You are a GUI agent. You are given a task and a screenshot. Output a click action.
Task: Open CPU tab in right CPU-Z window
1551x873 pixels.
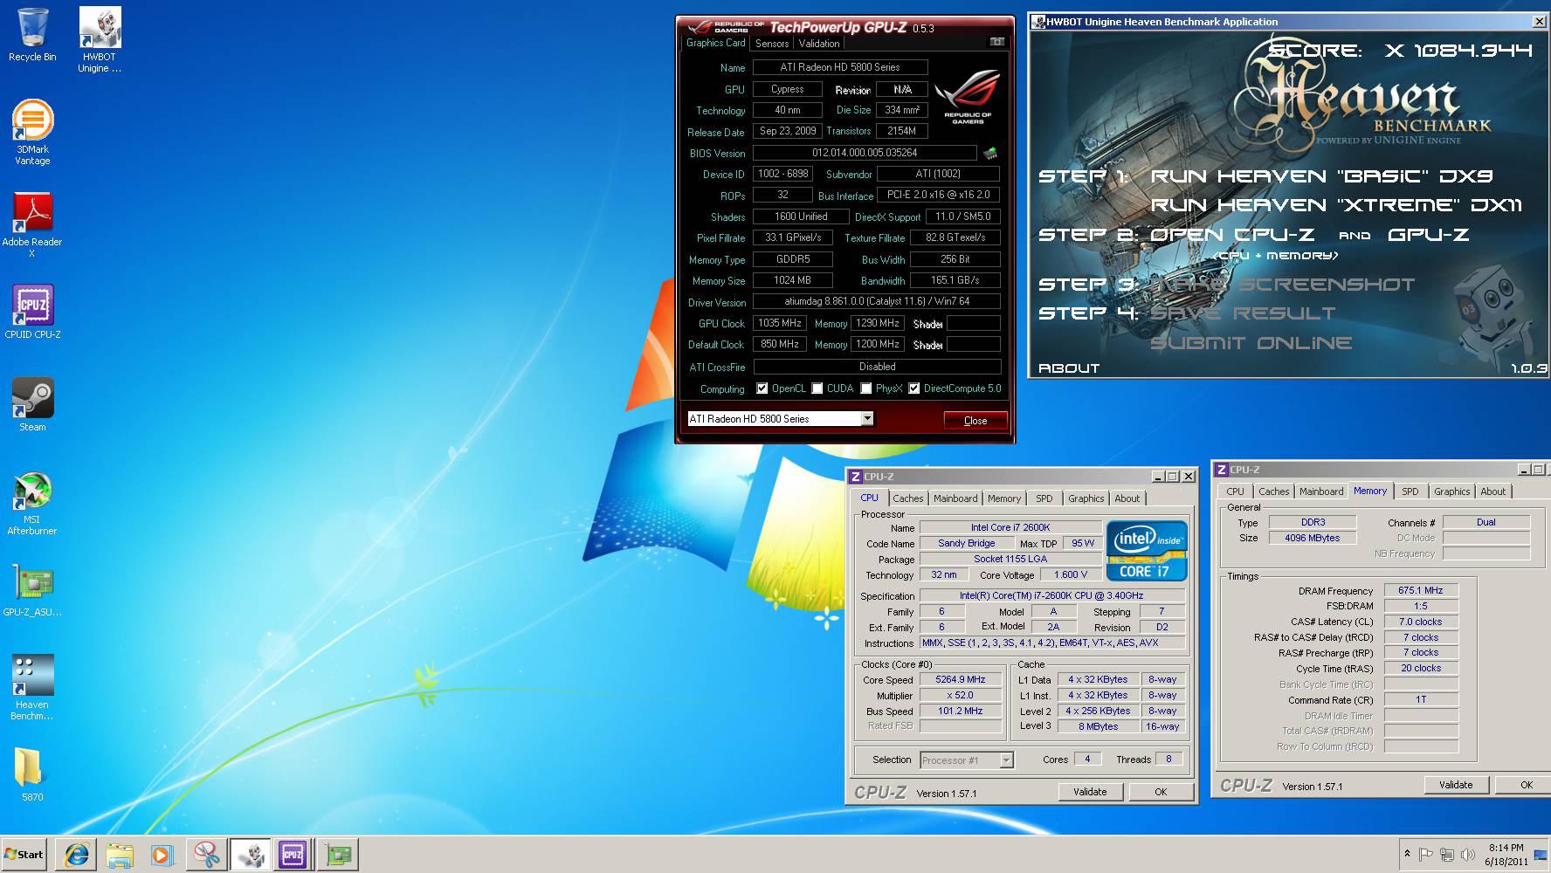(x=1235, y=491)
